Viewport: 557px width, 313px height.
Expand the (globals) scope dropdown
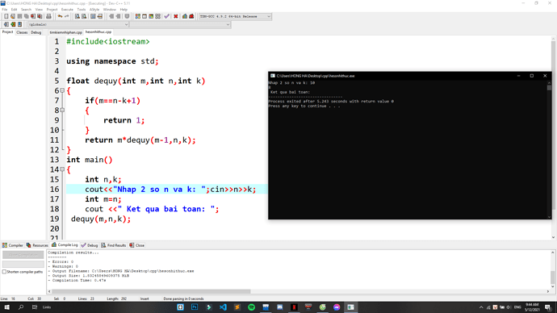[78, 24]
